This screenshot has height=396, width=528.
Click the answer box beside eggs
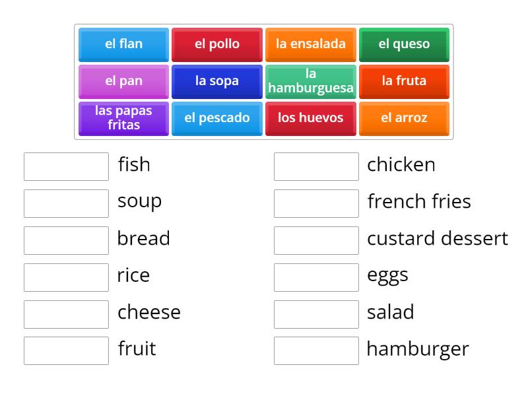tap(316, 277)
